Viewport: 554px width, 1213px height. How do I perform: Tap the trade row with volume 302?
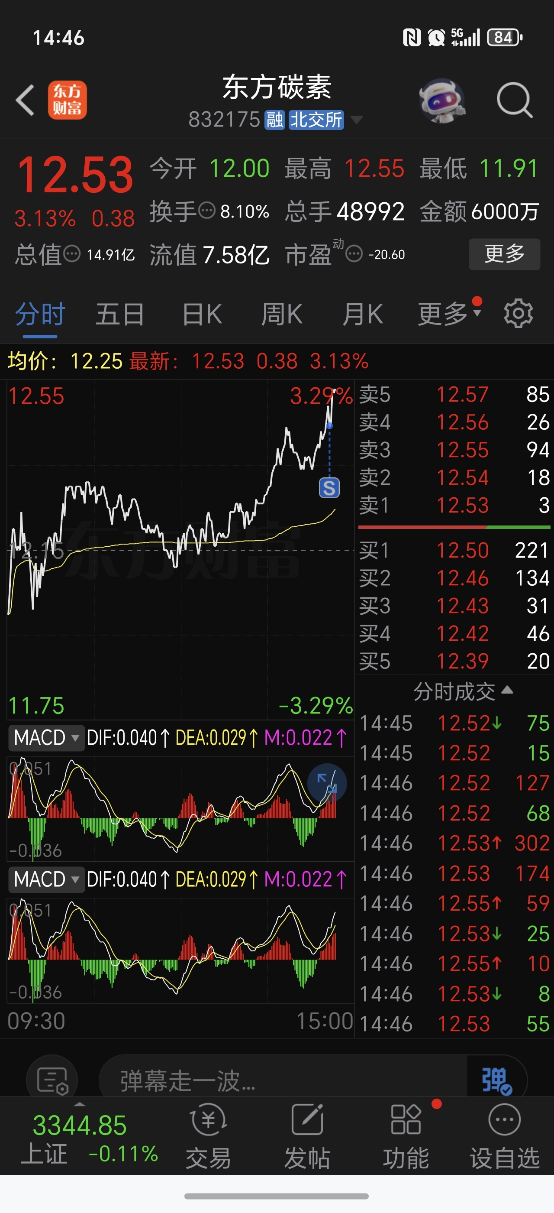click(x=454, y=843)
